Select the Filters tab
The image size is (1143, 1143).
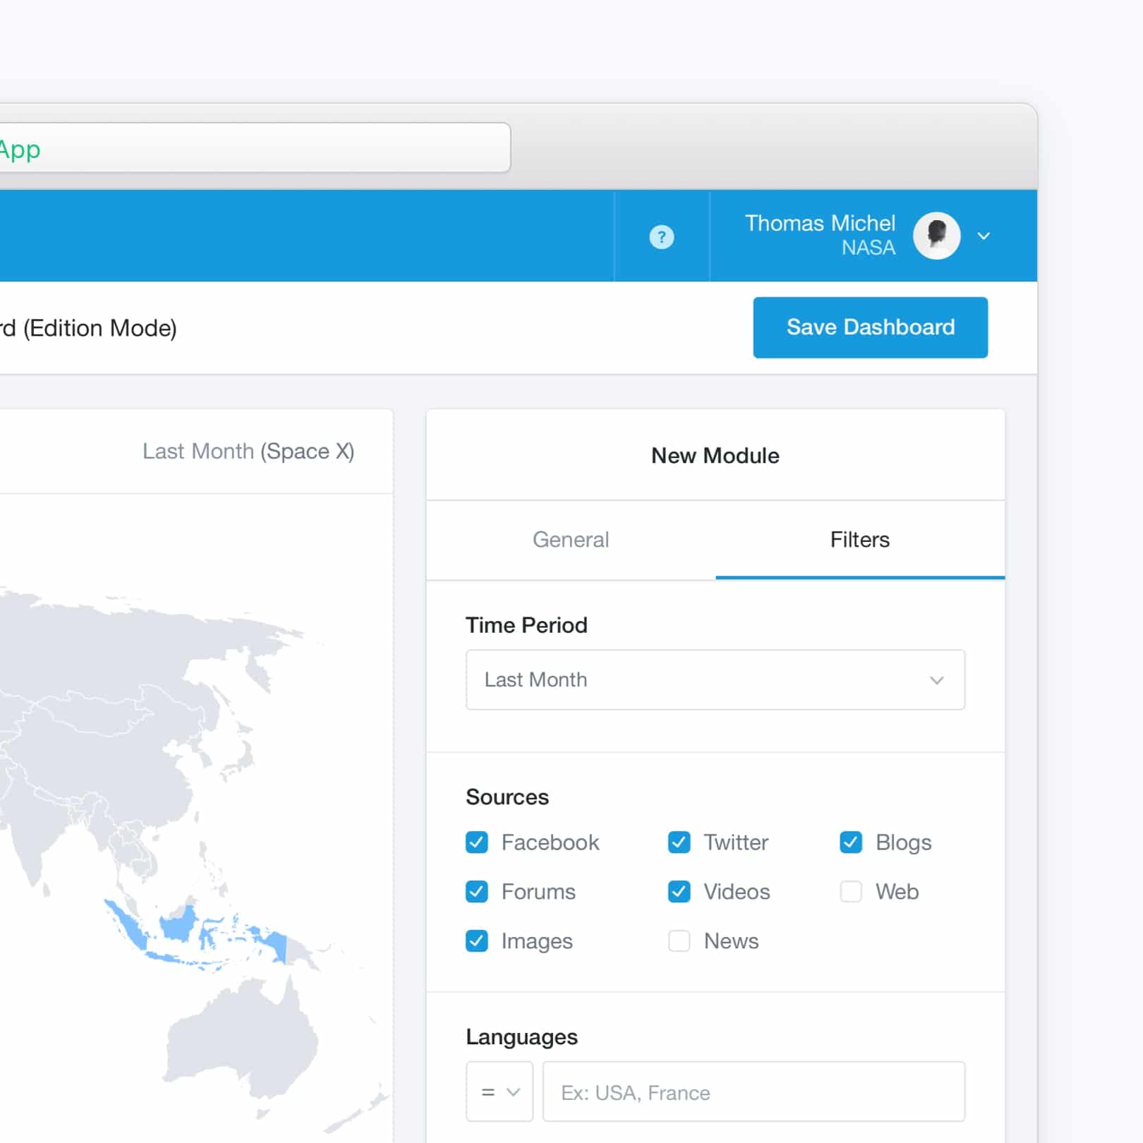coord(859,540)
